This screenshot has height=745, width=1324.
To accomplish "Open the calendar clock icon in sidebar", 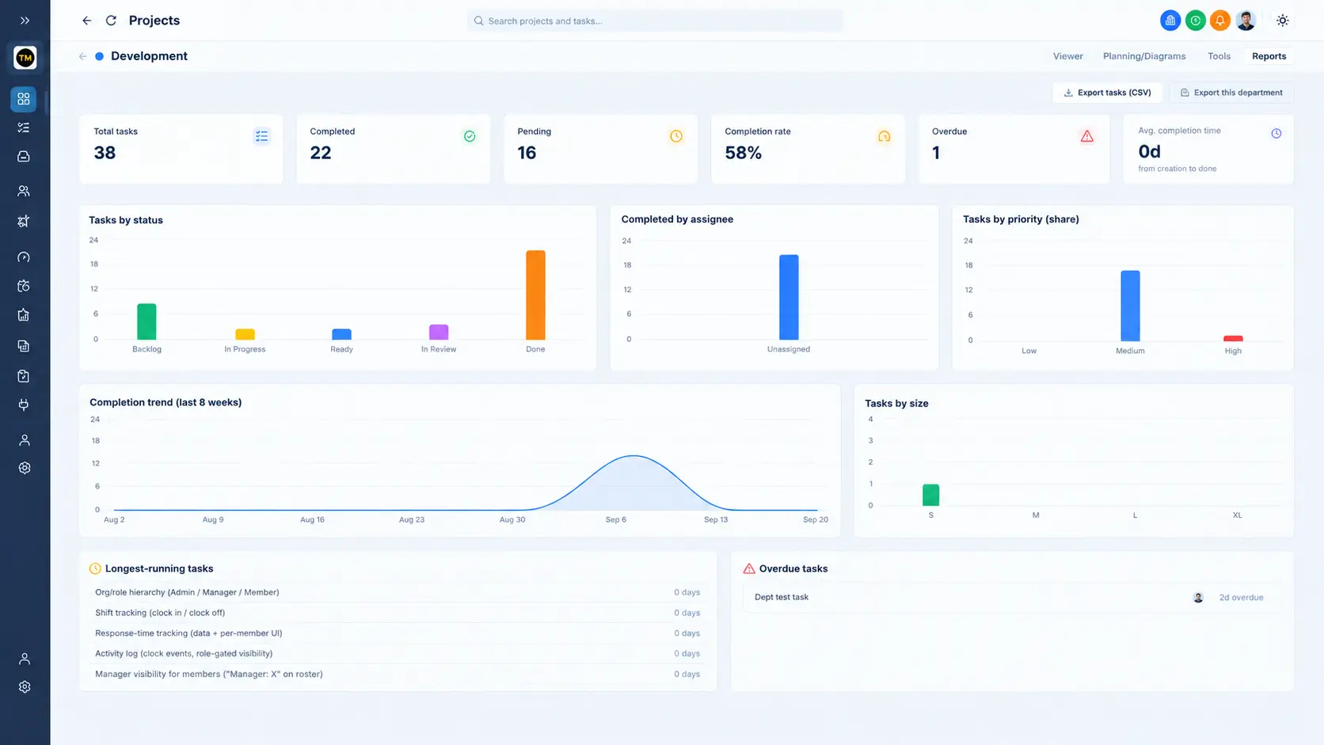I will click(24, 286).
